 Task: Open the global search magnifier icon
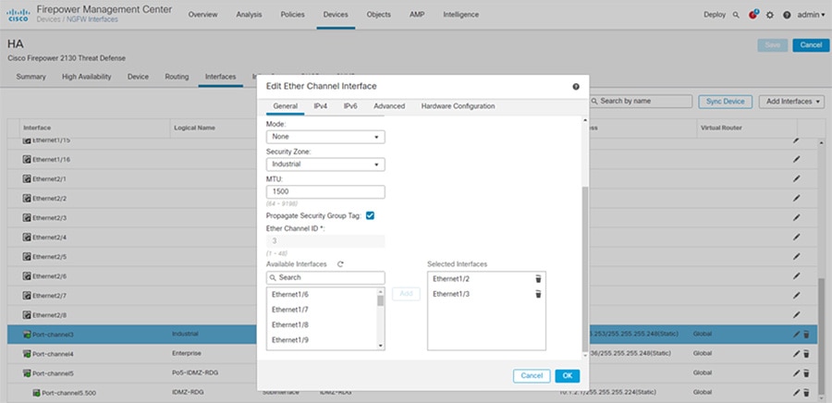(736, 15)
